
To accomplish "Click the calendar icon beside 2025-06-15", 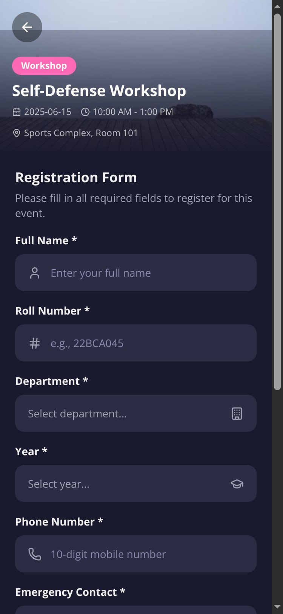I will (17, 112).
